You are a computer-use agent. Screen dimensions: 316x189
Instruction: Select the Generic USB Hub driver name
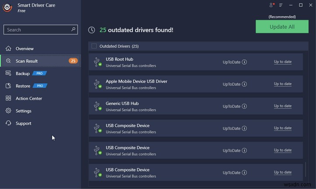[122, 103]
